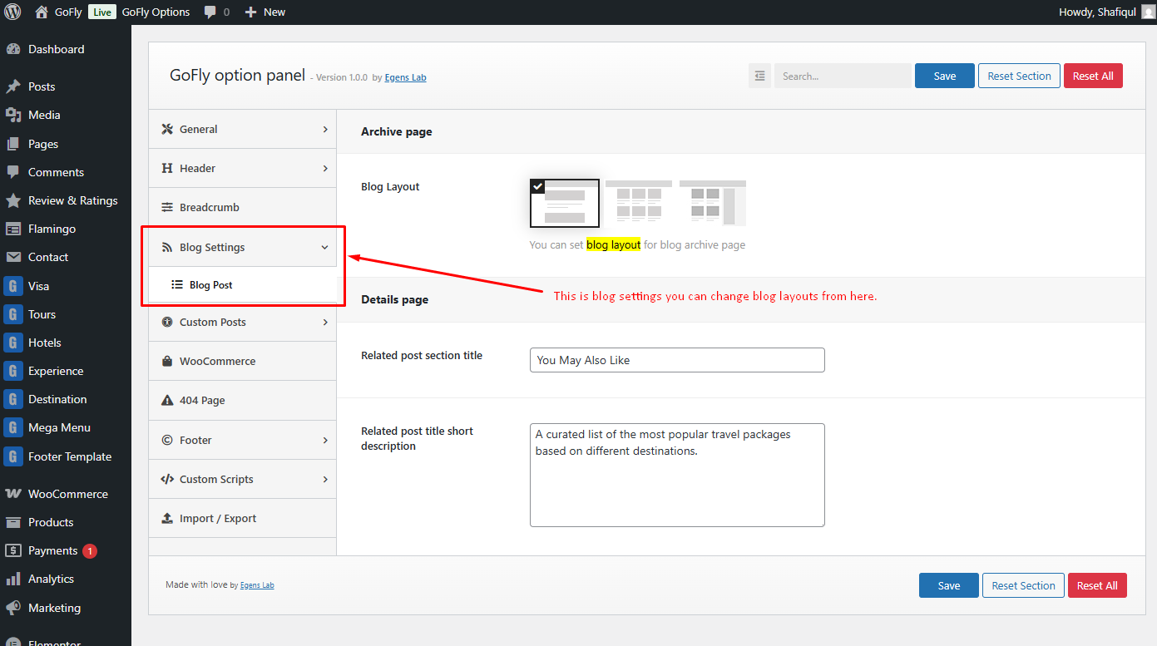The height and width of the screenshot is (646, 1157).
Task: Click the top Reset All button
Action: (x=1093, y=76)
